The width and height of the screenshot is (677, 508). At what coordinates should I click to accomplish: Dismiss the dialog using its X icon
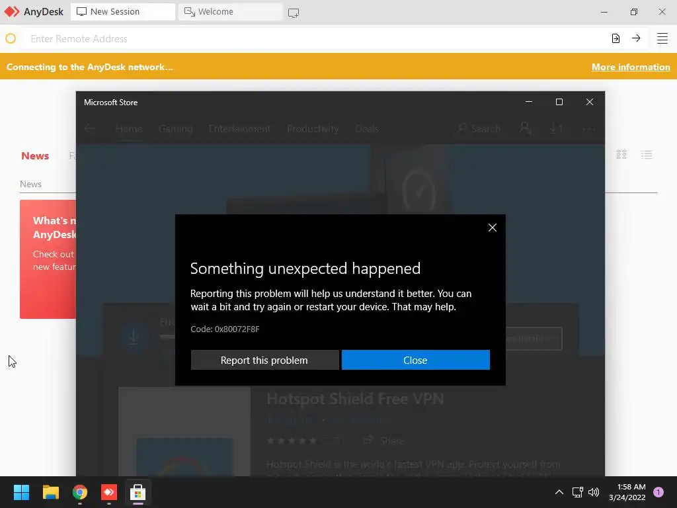492,228
